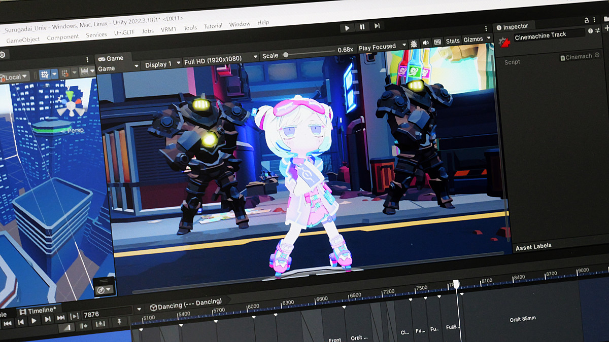Open the snap increment dropdown arrow

coord(75,72)
